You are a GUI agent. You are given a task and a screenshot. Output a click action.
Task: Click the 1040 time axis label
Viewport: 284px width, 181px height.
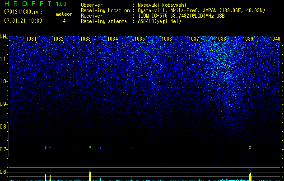[x=275, y=38]
